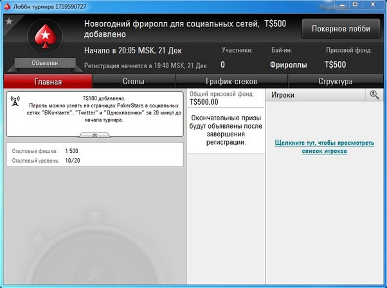
Task: Click the Игроки panel header
Action: (x=315, y=95)
